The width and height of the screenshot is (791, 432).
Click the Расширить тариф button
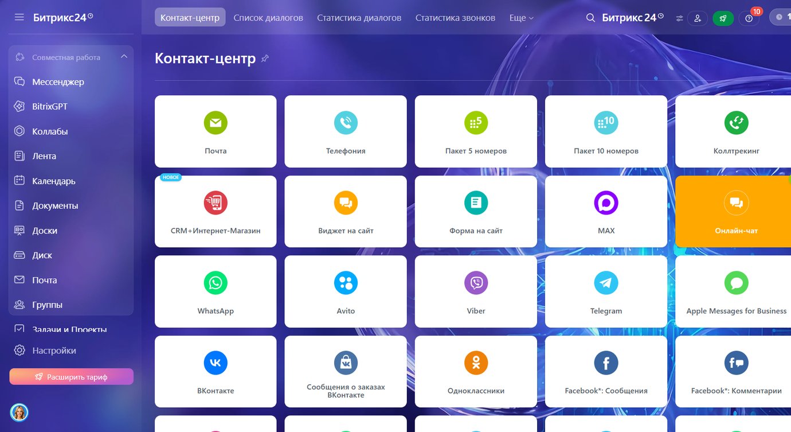[71, 377]
